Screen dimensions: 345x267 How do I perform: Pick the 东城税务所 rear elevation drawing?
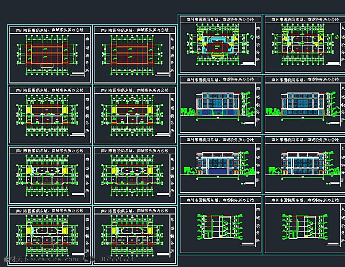pyautogui.click(x=305, y=165)
